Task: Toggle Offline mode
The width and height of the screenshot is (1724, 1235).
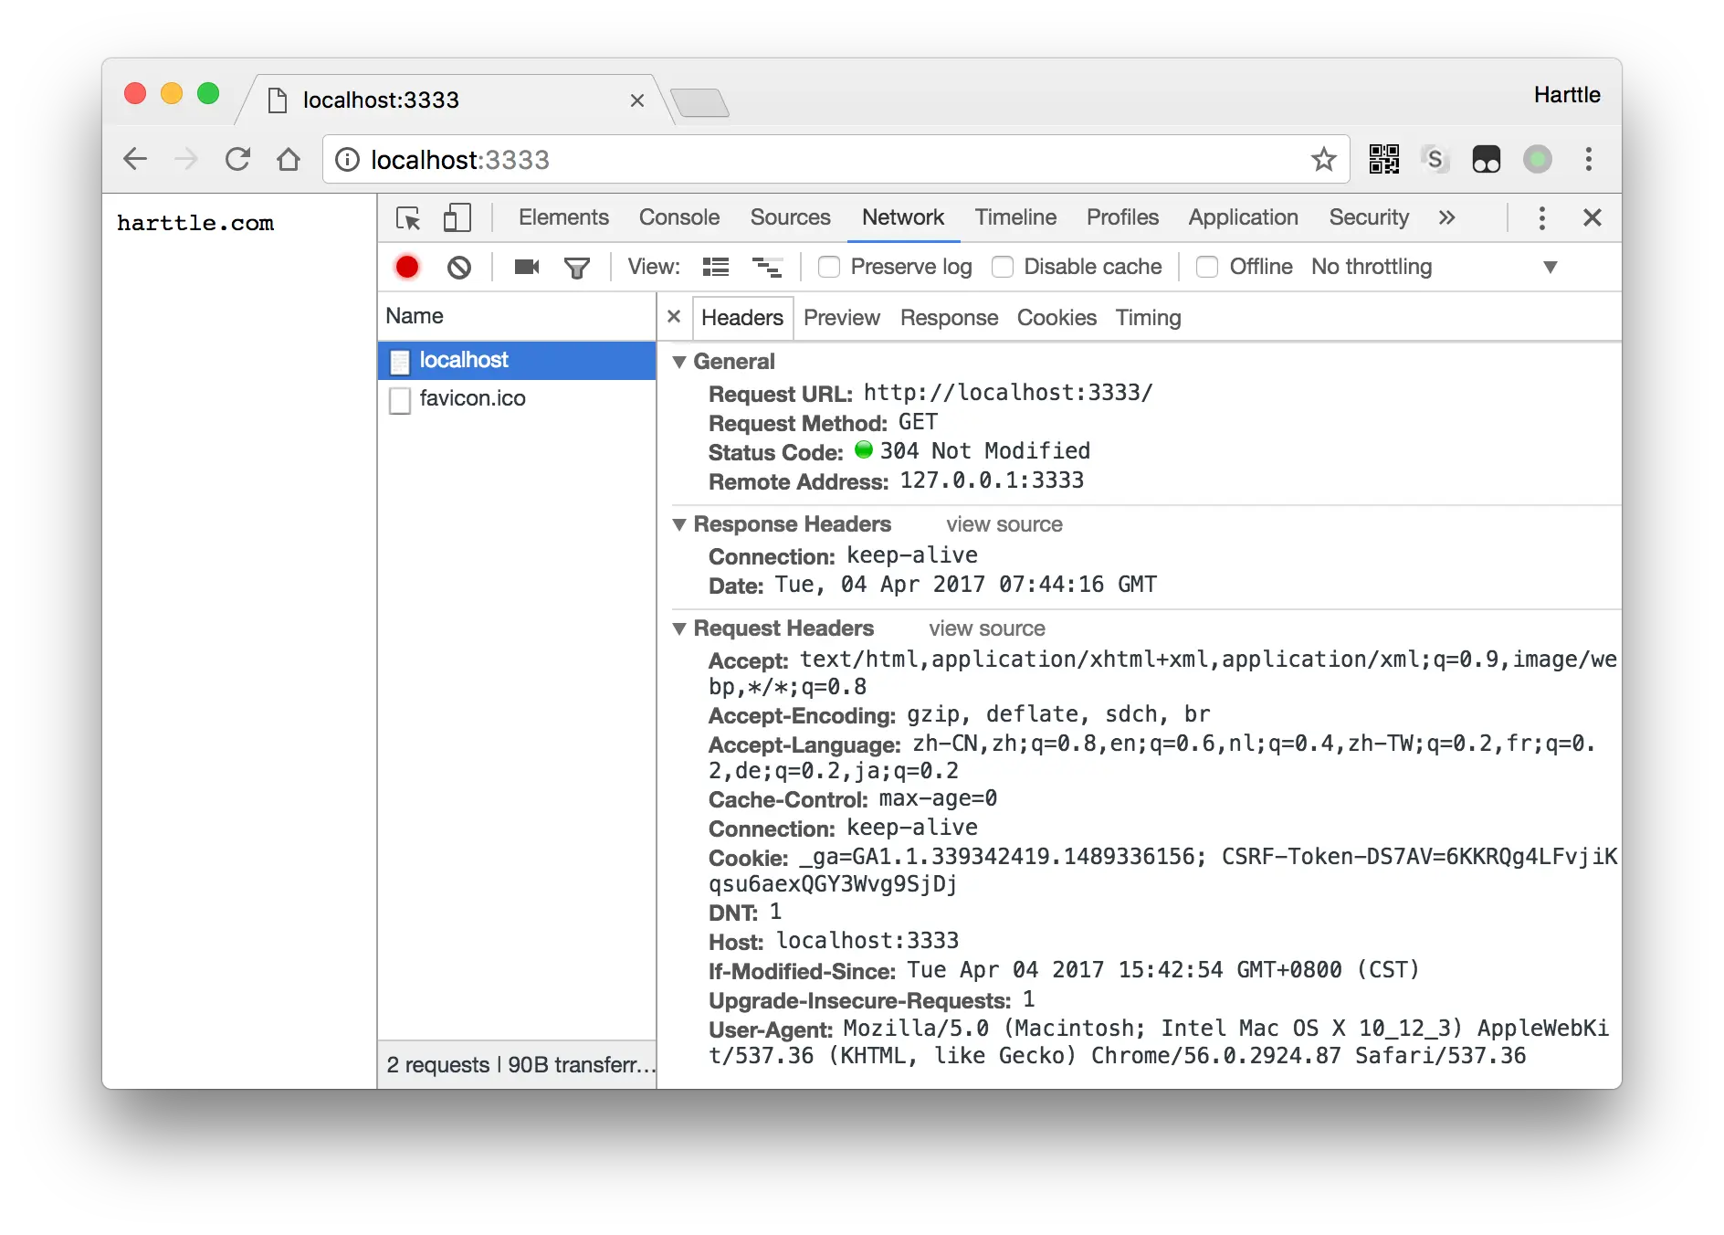Action: click(1207, 267)
